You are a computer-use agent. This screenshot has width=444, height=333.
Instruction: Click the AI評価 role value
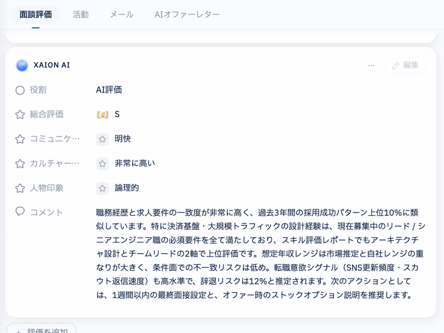click(109, 90)
